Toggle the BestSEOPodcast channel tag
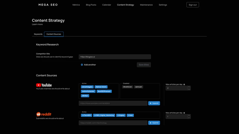This screenshot has width=239, height=134. click(104, 91)
